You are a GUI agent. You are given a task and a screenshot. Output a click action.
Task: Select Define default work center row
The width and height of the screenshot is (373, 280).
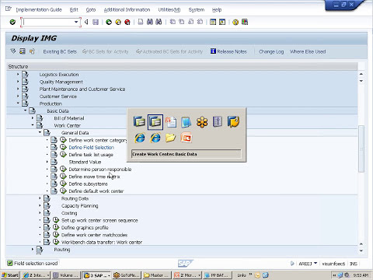[x=96, y=191]
